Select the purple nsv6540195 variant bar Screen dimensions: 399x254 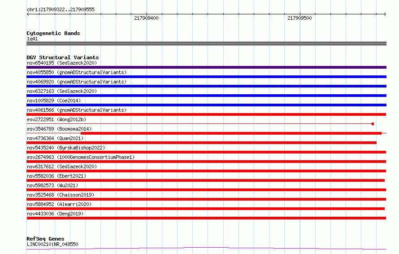click(206, 67)
